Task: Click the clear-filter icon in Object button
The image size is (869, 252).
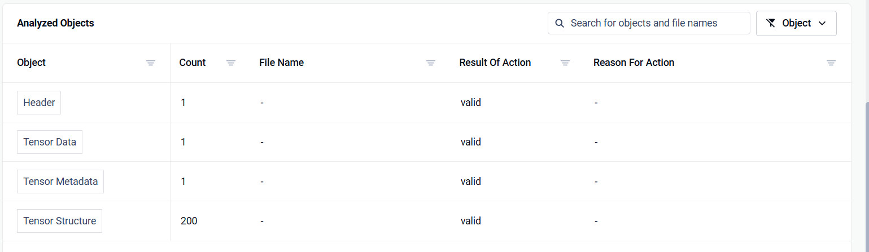Action: (771, 23)
